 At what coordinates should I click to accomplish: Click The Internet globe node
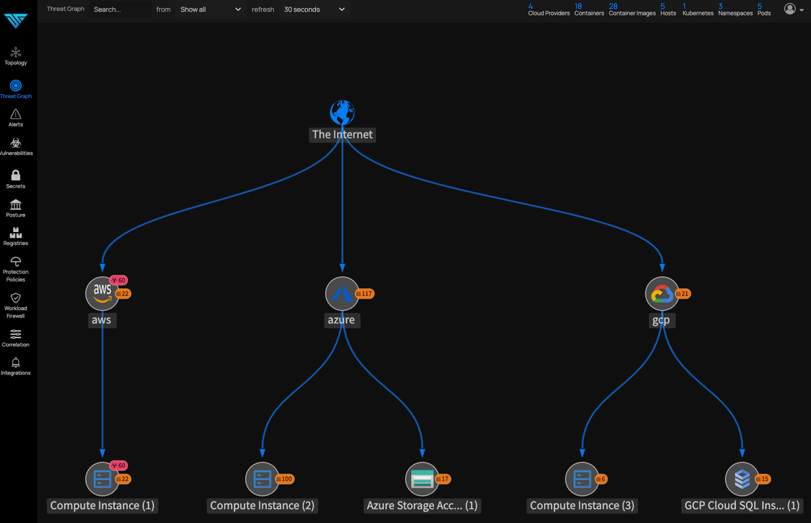(x=342, y=112)
